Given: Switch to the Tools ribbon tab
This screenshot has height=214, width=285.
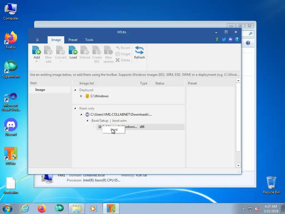Looking at the screenshot, I should (89, 40).
